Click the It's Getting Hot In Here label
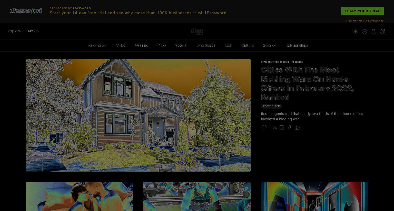The width and height of the screenshot is (394, 211). (x=282, y=62)
